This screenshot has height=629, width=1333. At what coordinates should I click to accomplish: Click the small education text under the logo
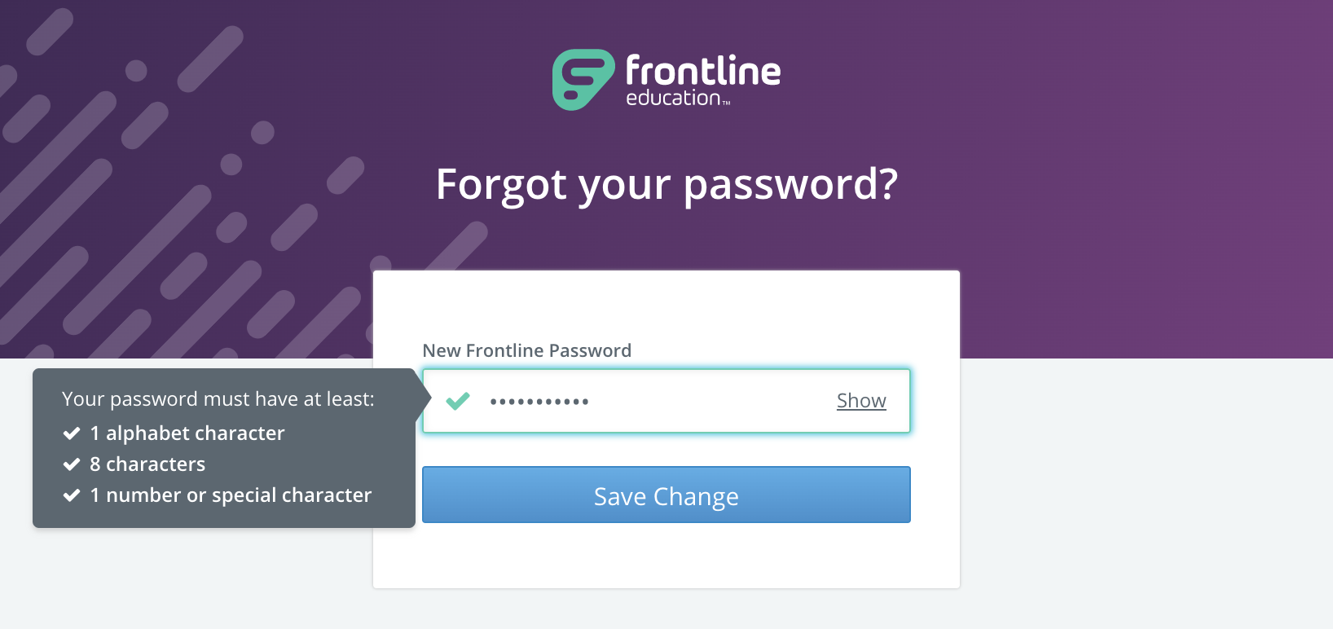point(674,98)
